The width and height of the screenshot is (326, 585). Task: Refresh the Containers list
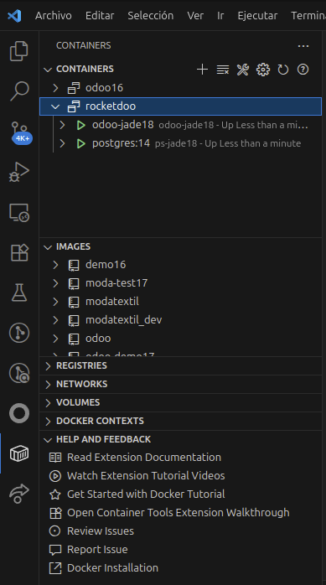coord(283,70)
